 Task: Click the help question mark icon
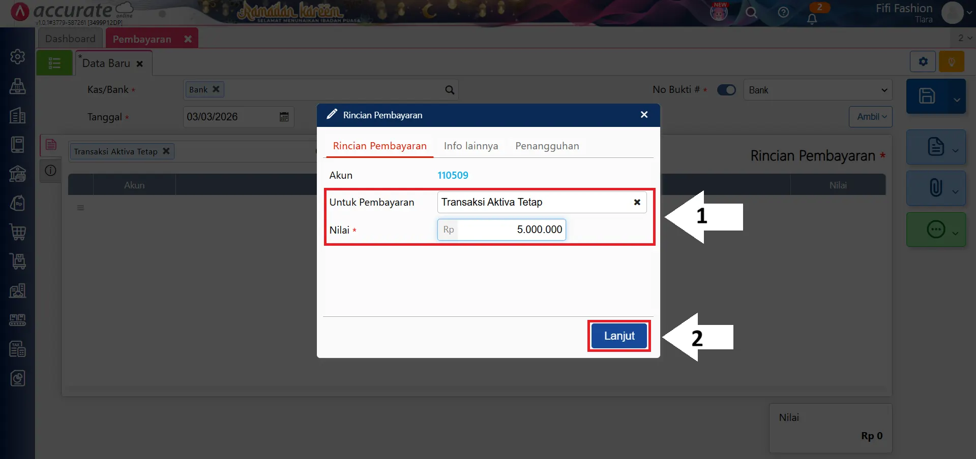click(x=783, y=13)
